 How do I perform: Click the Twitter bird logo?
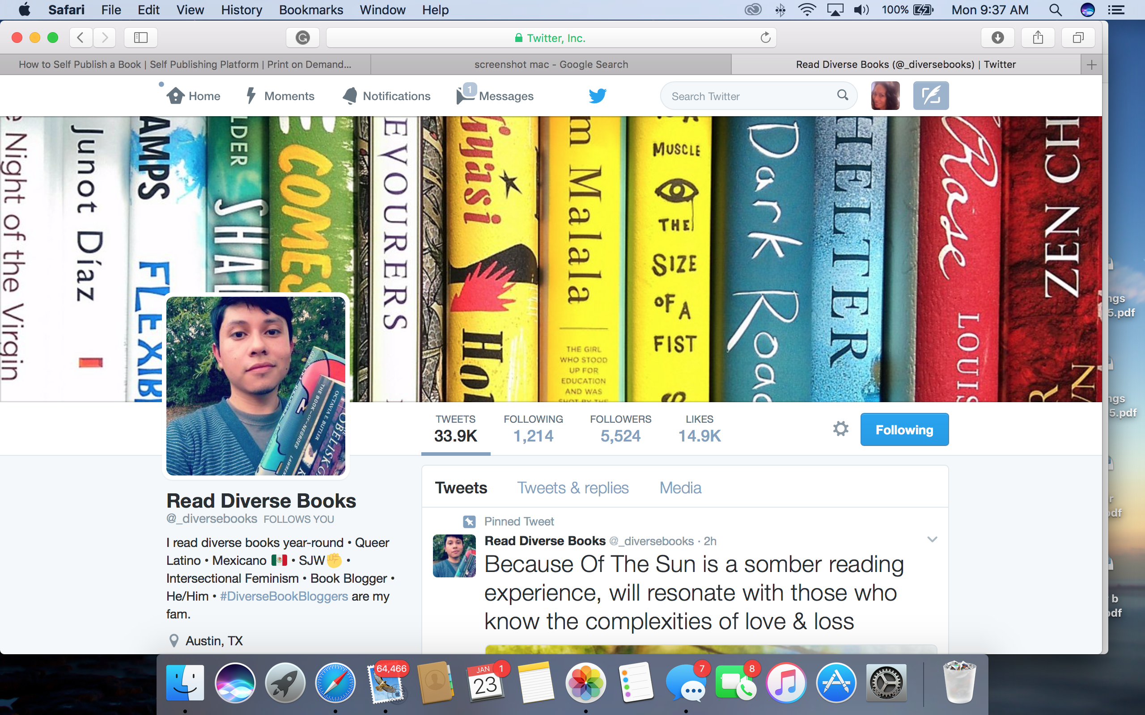[x=598, y=96]
